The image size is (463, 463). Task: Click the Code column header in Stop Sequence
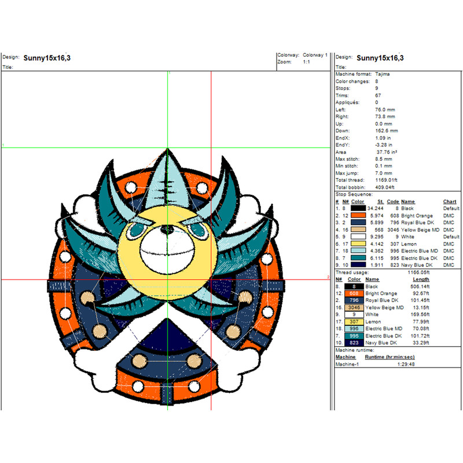pos(392,201)
